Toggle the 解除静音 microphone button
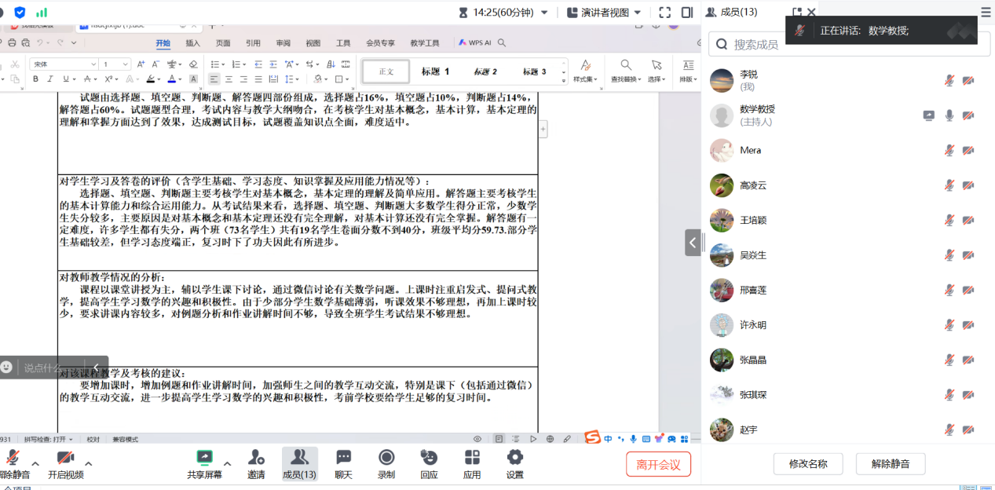 coord(13,459)
